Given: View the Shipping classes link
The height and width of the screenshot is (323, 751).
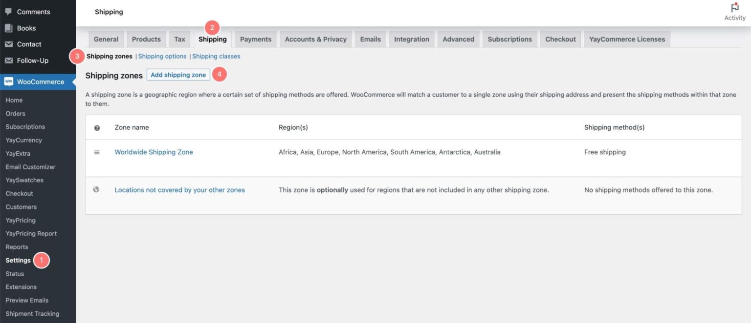Looking at the screenshot, I should point(216,56).
